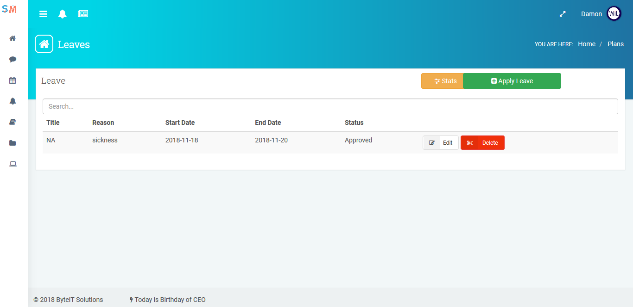The height and width of the screenshot is (307, 633).
Task: Click the Title column header
Action: 53,123
